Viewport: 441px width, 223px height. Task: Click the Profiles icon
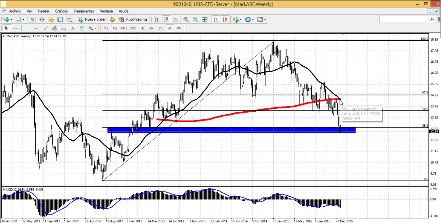click(x=18, y=19)
